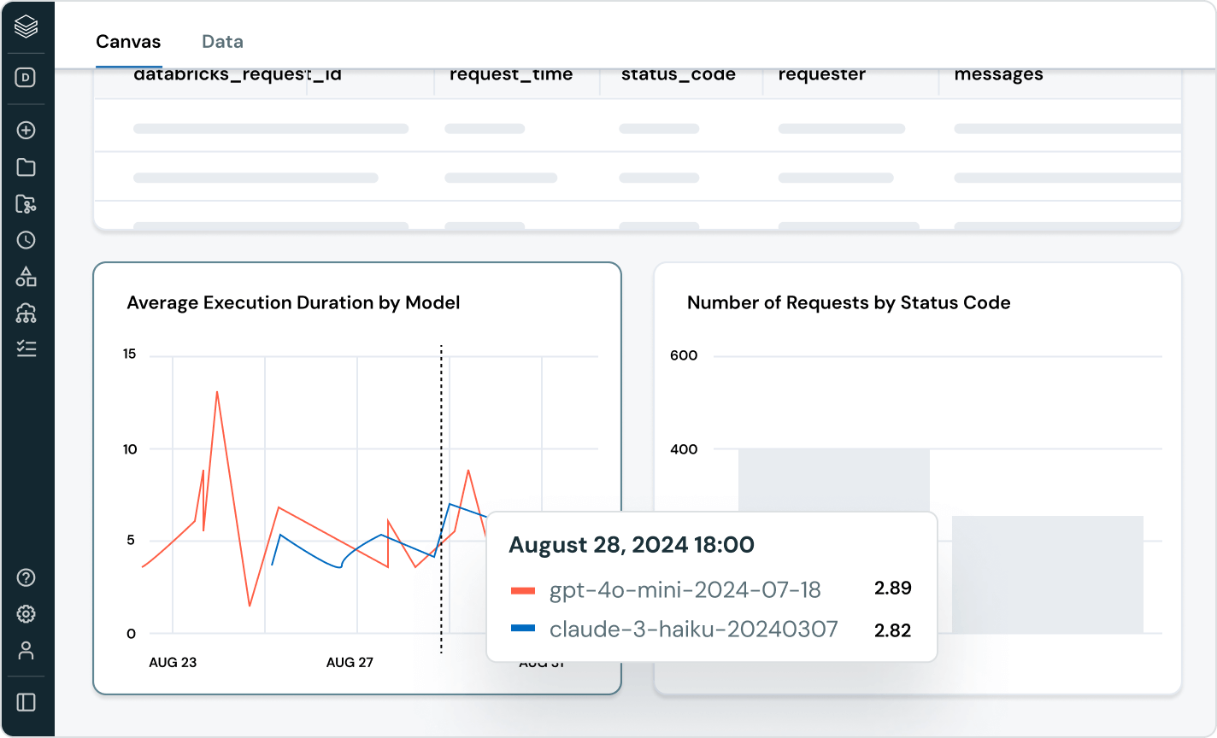The image size is (1217, 738).
Task: Click the user profile icon
Action: [x=26, y=650]
